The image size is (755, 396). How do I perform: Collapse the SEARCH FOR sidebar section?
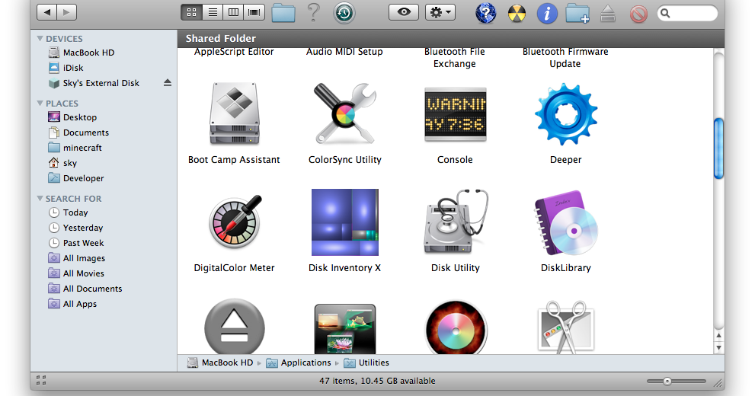coord(40,198)
